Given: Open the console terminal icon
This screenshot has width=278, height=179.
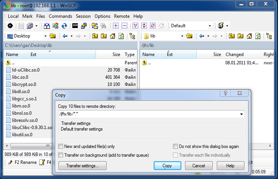Looking at the screenshot, I should coord(75,26).
